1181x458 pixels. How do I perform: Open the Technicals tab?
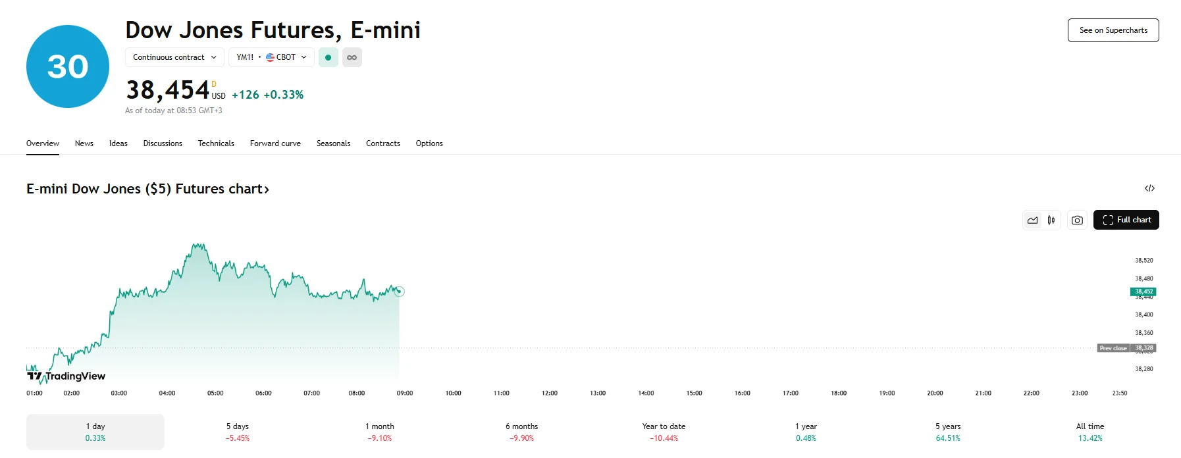[x=216, y=143]
